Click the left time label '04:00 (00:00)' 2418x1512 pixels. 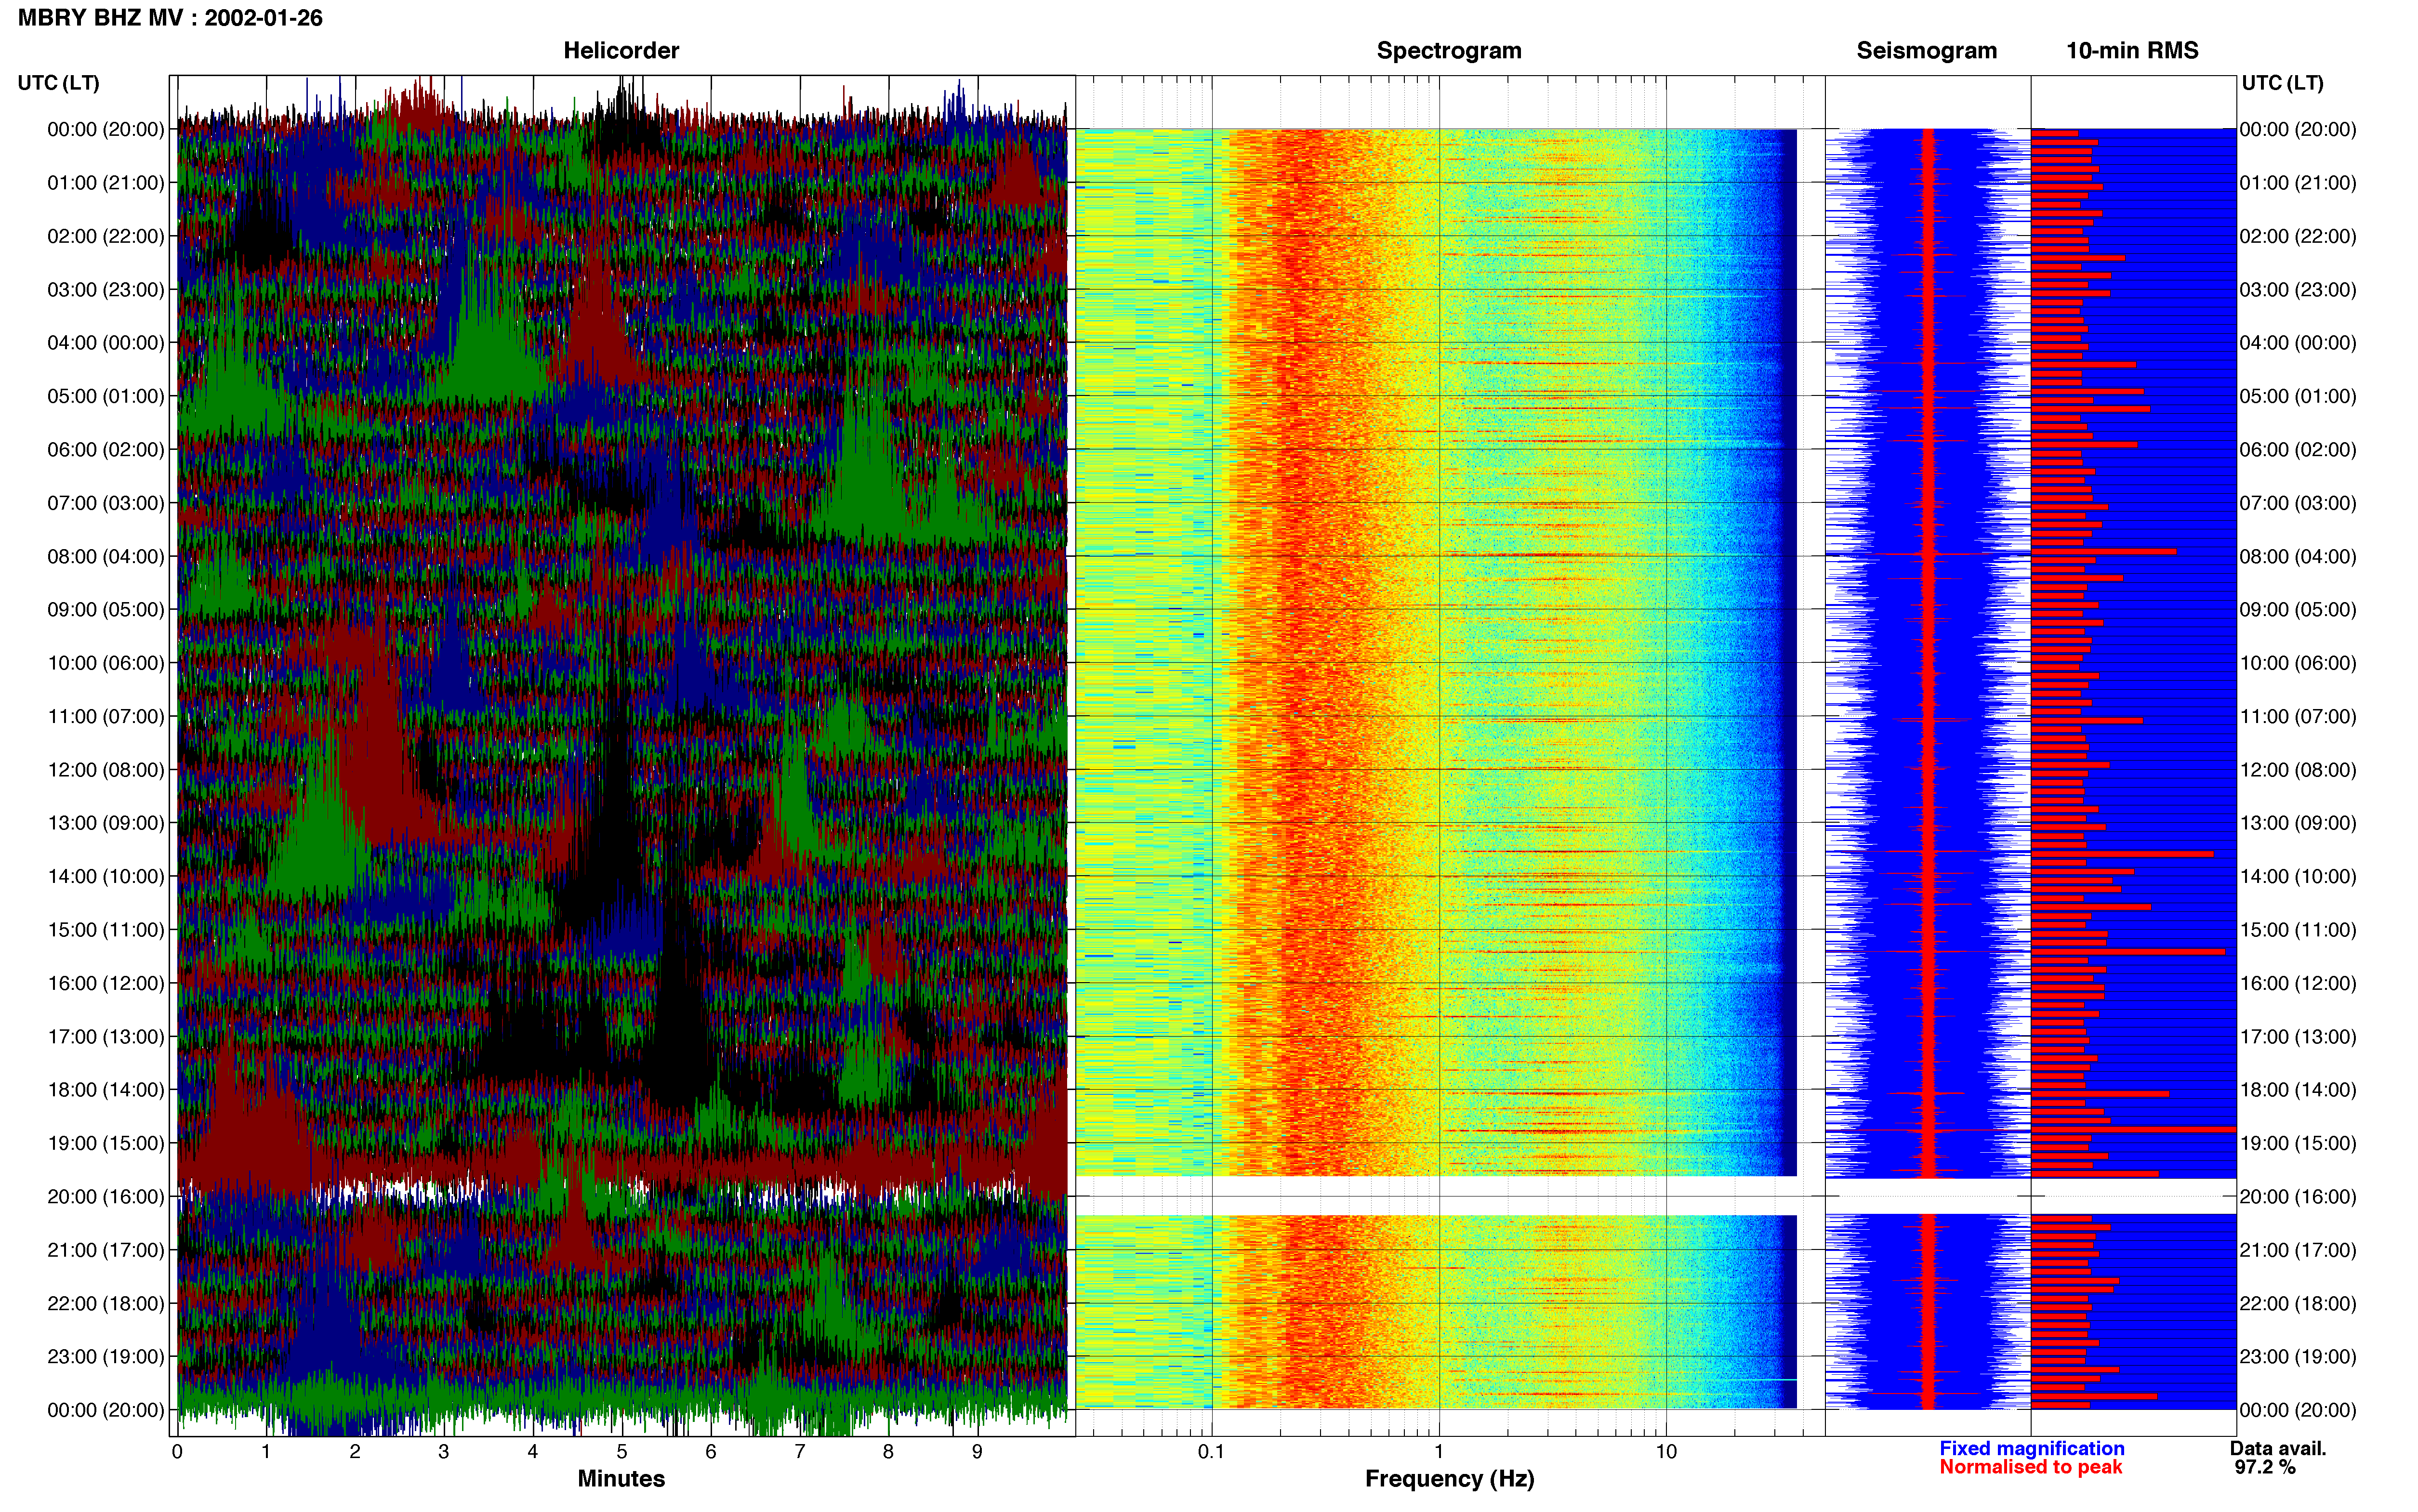pyautogui.click(x=106, y=343)
